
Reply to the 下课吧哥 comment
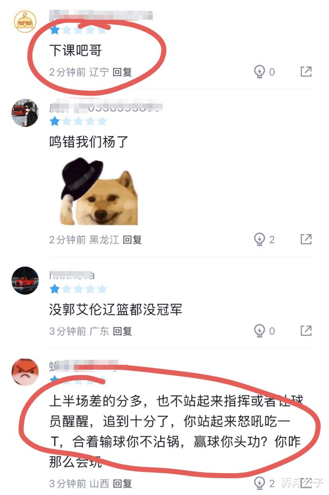(x=122, y=72)
